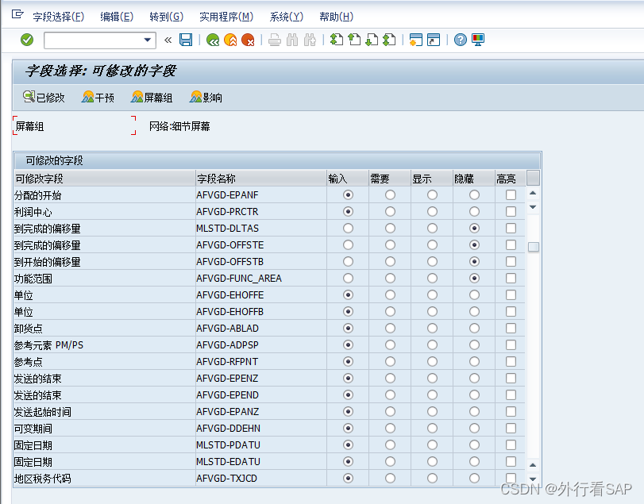The width and height of the screenshot is (644, 504).
Task: Click the upper scroll-down arrow of table scrollbar
Action: click(533, 207)
